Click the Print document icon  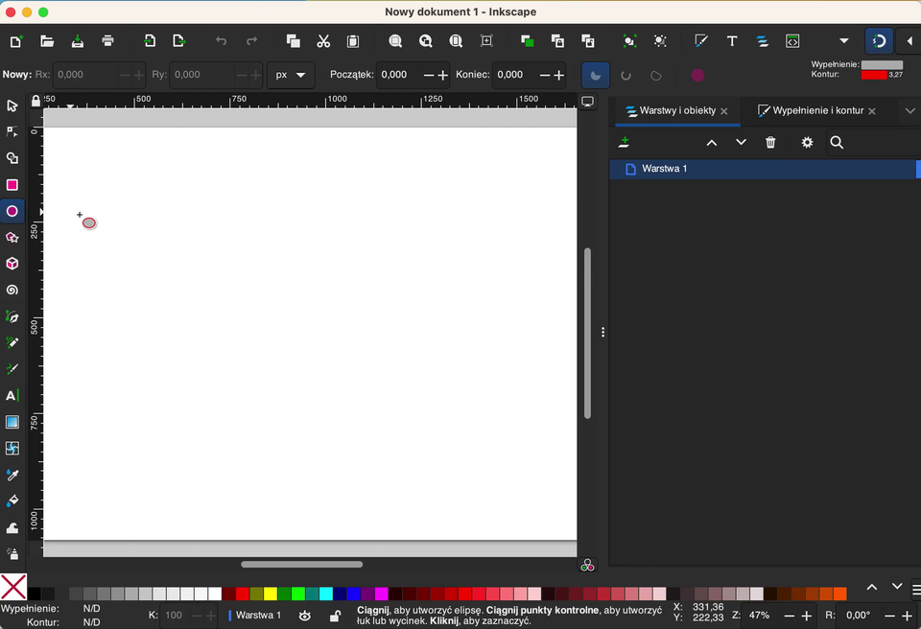point(108,41)
